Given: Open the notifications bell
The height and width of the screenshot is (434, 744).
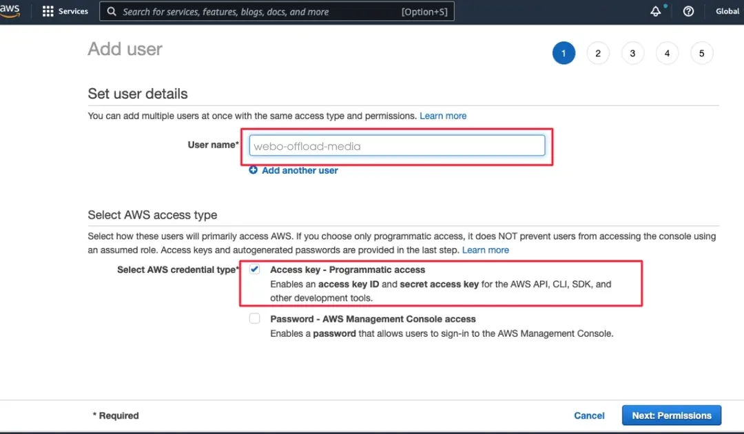Looking at the screenshot, I should 655,12.
